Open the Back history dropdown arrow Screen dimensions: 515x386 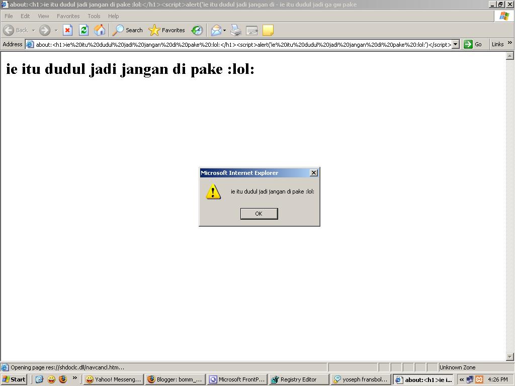click(x=33, y=30)
